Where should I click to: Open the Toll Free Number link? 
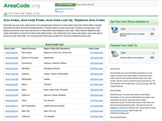[x=142, y=84]
